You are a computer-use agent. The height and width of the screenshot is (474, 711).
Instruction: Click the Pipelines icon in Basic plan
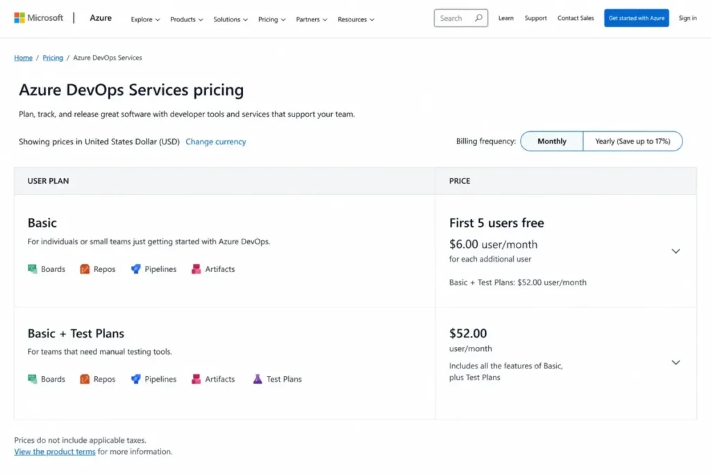click(135, 269)
